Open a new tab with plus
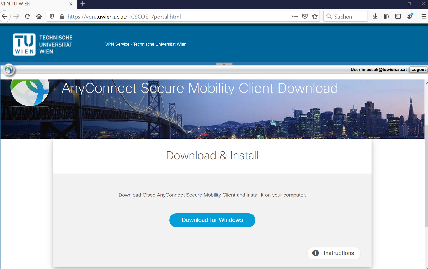 (x=83, y=4)
